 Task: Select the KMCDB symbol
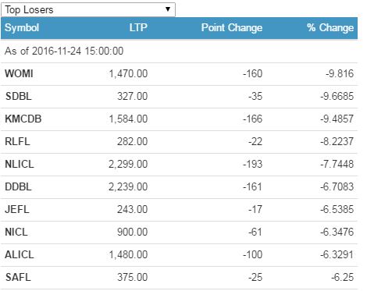point(23,119)
